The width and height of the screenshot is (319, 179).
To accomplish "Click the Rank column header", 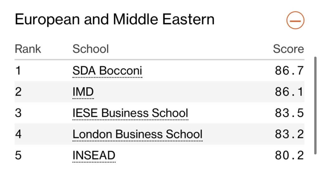I will [28, 49].
